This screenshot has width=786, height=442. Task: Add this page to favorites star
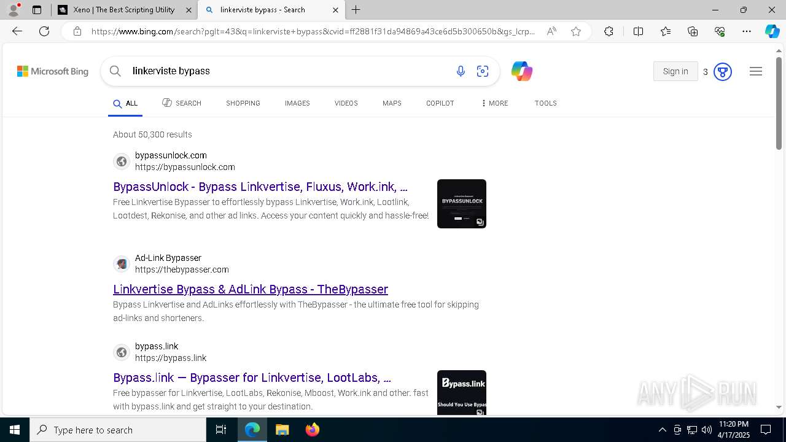pyautogui.click(x=576, y=31)
